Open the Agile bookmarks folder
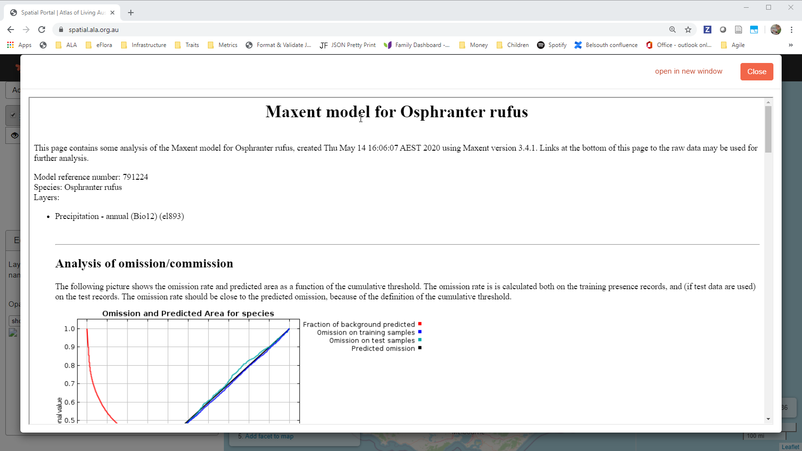The width and height of the screenshot is (802, 451). 733,45
